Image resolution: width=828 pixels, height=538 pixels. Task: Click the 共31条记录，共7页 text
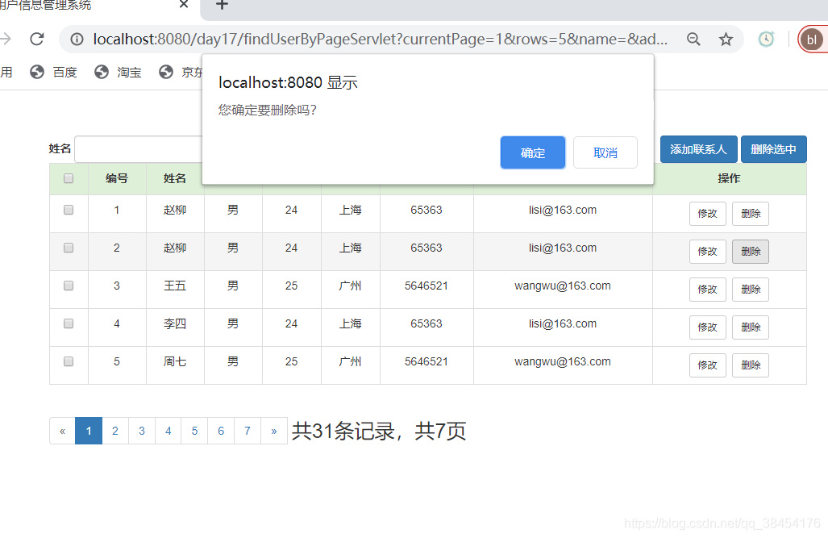pos(379,432)
